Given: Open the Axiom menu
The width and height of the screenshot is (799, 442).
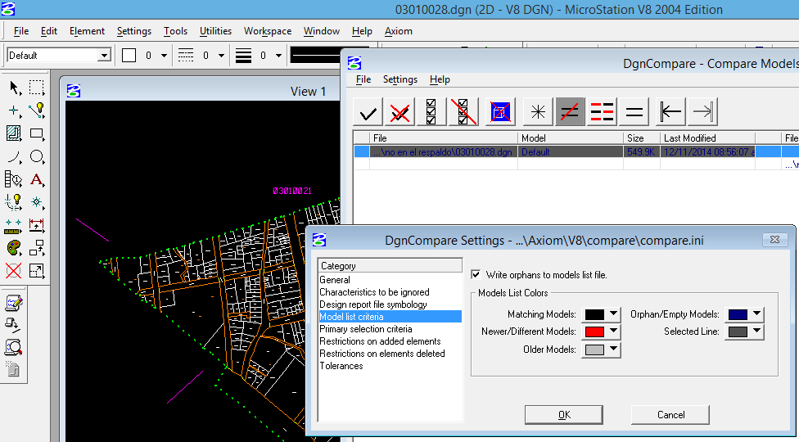Looking at the screenshot, I should pyautogui.click(x=399, y=31).
